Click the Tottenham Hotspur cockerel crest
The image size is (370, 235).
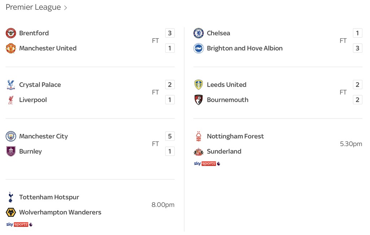pos(11,197)
